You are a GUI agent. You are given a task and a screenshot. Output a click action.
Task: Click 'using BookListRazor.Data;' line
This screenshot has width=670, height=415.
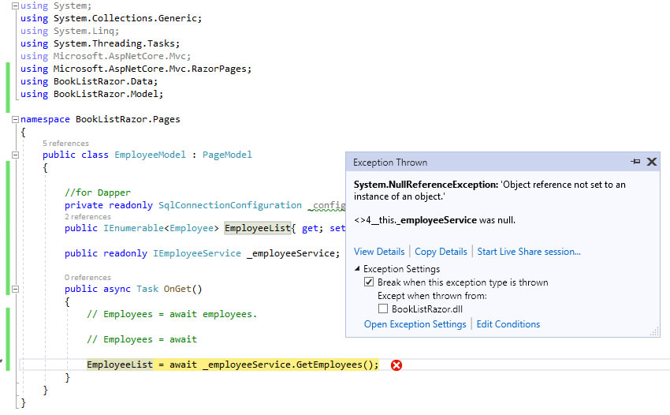[x=89, y=82]
